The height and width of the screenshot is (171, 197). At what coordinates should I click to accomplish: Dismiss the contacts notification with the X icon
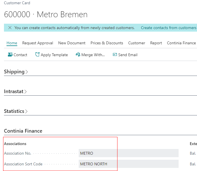pos(10,28)
